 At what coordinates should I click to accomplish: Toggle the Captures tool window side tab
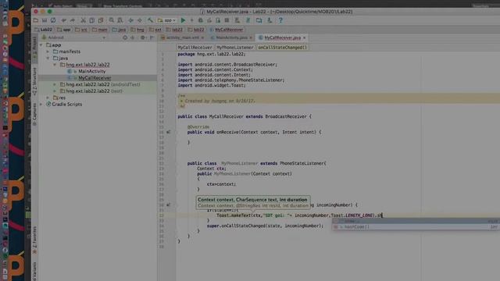(34, 114)
